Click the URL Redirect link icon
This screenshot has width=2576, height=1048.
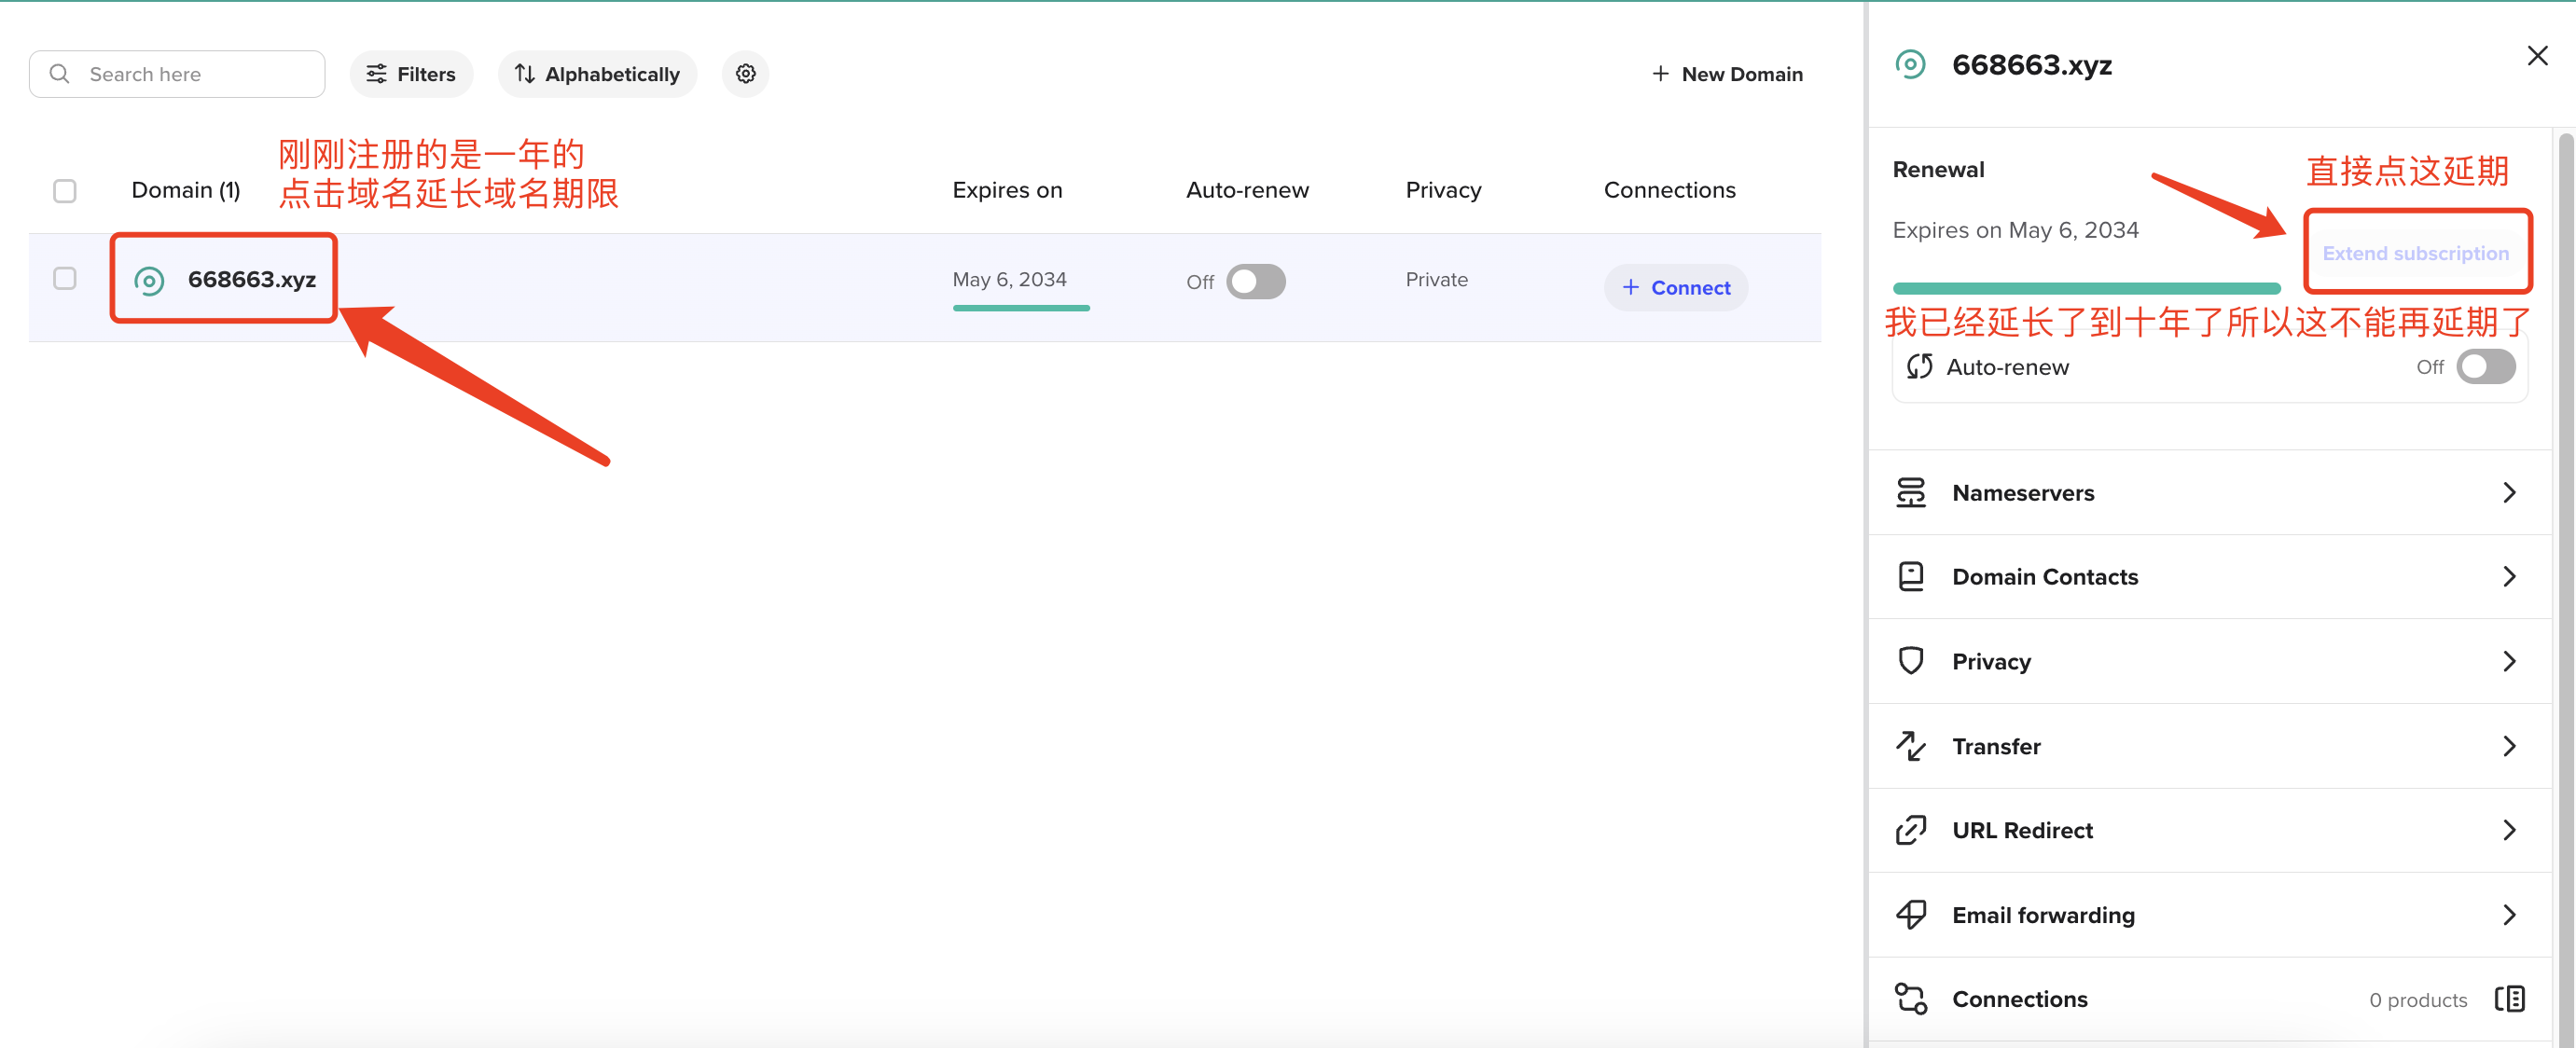pos(1910,830)
